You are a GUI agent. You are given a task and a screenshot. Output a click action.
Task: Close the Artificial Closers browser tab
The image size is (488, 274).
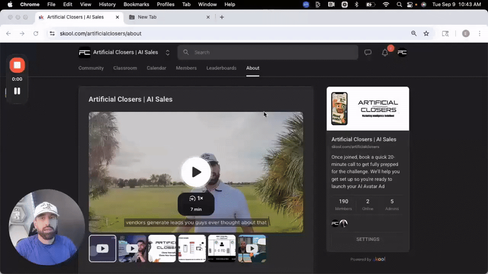117,17
